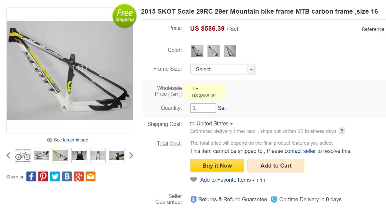The width and height of the screenshot is (386, 219).
Task: Open the Frame Size select dropdown
Action: click(x=223, y=69)
